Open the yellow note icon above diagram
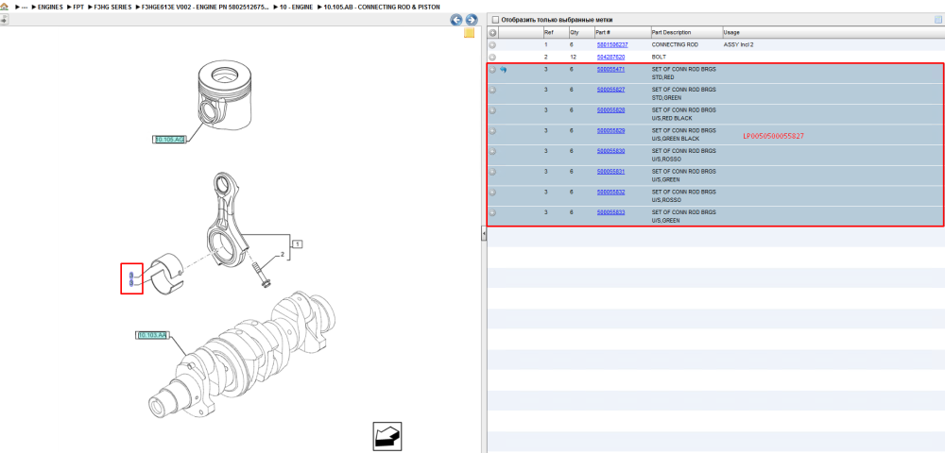The height and width of the screenshot is (453, 945). pos(469,33)
